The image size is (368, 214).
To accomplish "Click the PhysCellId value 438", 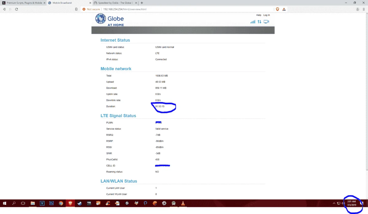I will [x=157, y=159].
